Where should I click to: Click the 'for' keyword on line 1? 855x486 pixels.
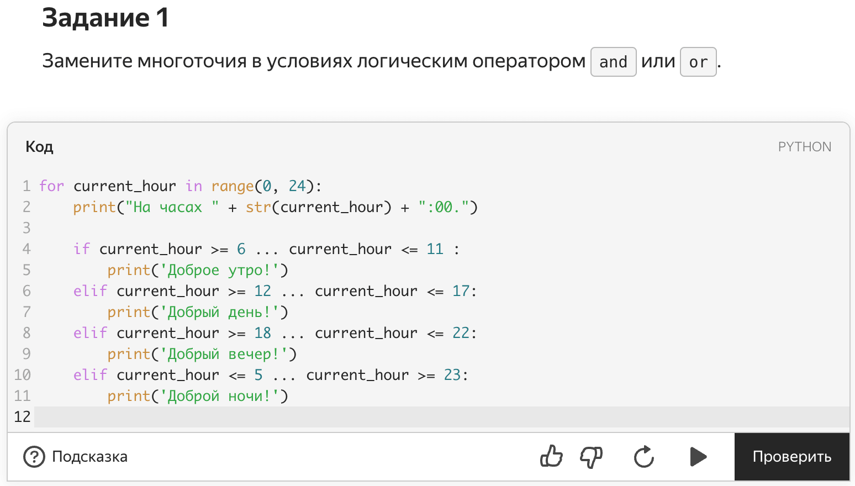click(x=51, y=186)
